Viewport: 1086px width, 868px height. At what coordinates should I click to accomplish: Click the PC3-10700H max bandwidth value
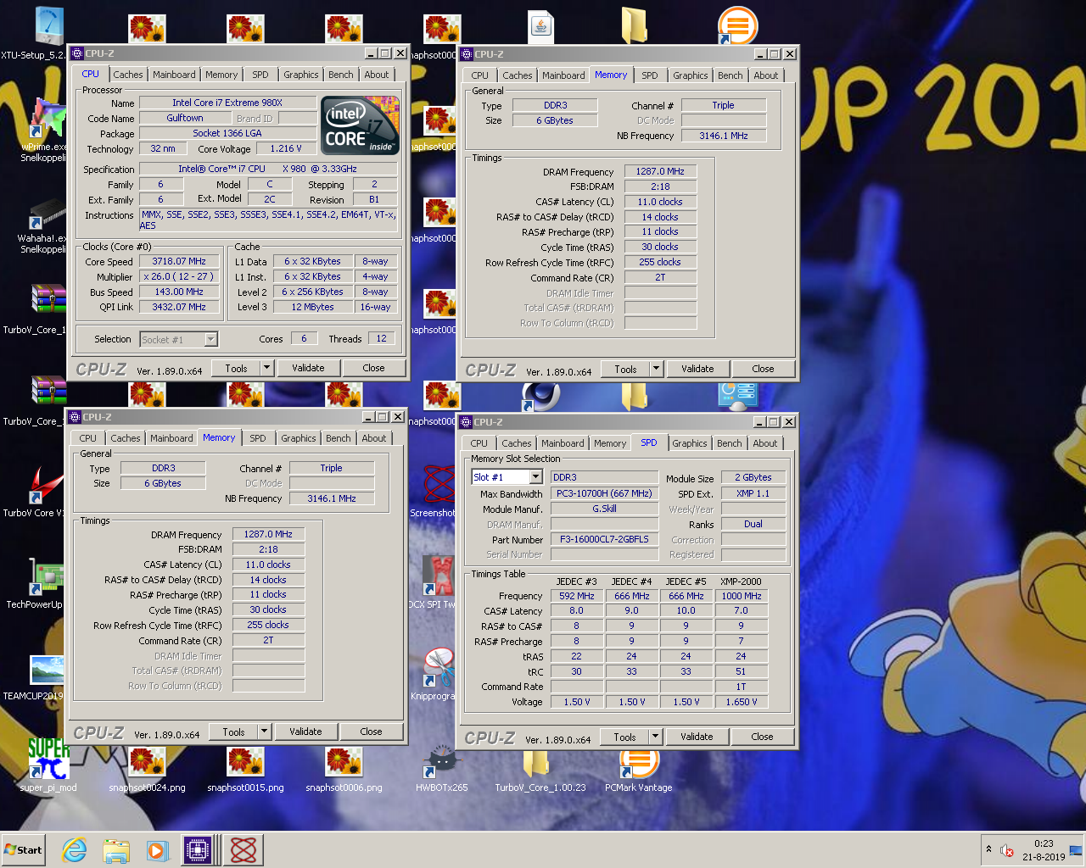coord(604,493)
